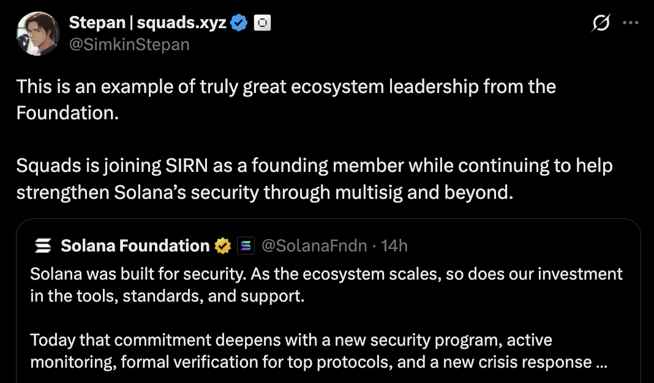The width and height of the screenshot is (654, 383).
Task: Open the @SimkinStepan handle link
Action: coord(129,45)
